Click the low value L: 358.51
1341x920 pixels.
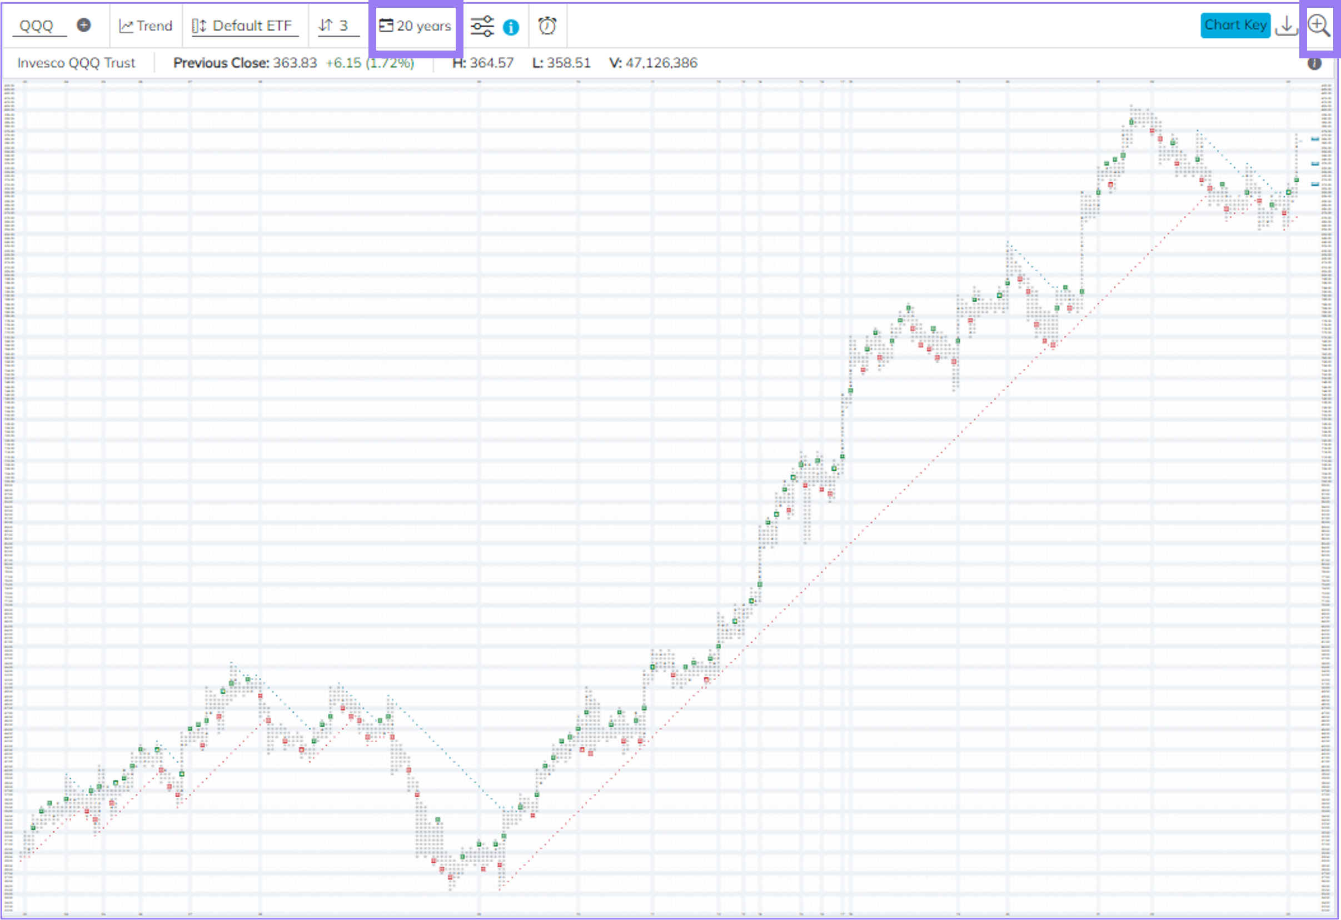[x=561, y=63]
